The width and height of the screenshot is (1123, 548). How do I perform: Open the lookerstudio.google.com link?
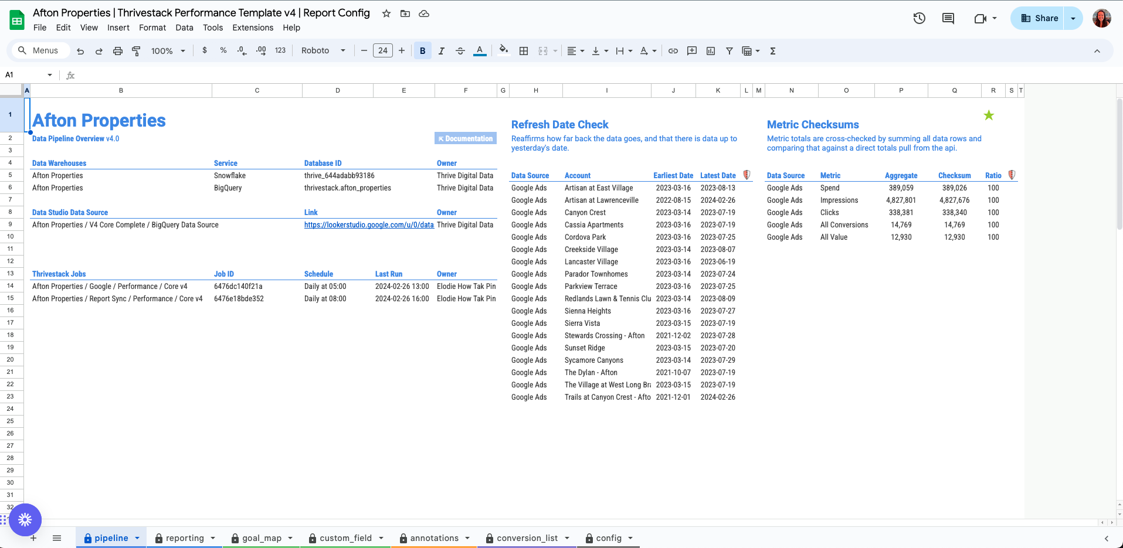(369, 225)
